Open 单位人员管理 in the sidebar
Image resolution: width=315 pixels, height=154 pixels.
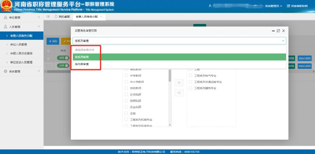point(22,44)
